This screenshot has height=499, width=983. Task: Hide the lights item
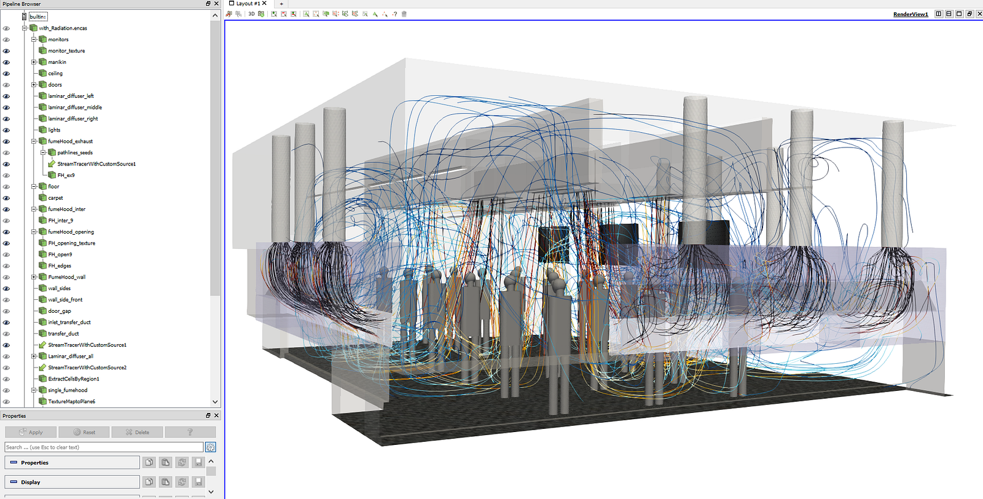pos(6,130)
